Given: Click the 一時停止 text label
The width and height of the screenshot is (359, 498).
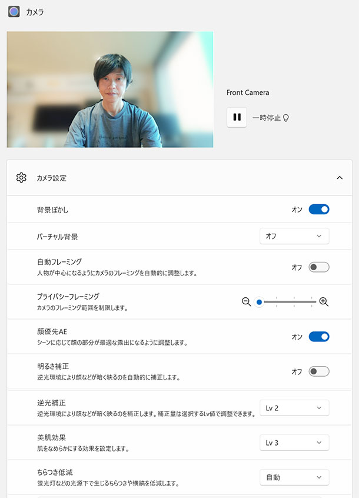Looking at the screenshot, I should (x=267, y=118).
